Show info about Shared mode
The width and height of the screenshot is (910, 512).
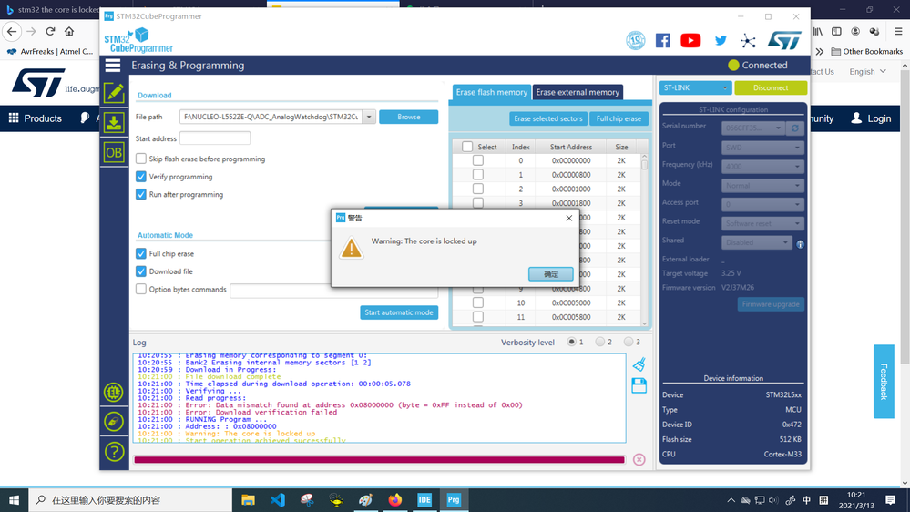801,244
